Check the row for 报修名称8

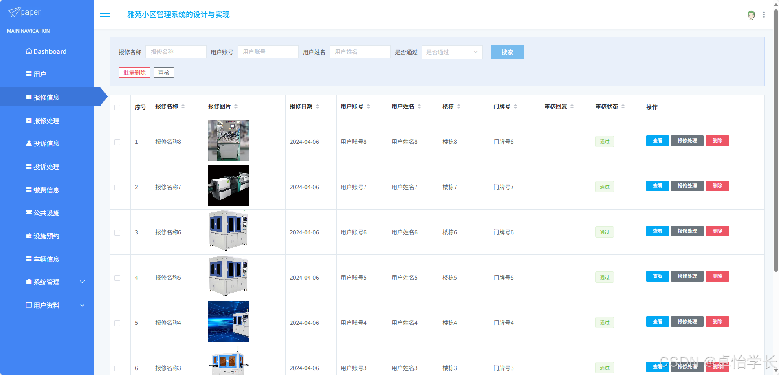click(x=117, y=142)
